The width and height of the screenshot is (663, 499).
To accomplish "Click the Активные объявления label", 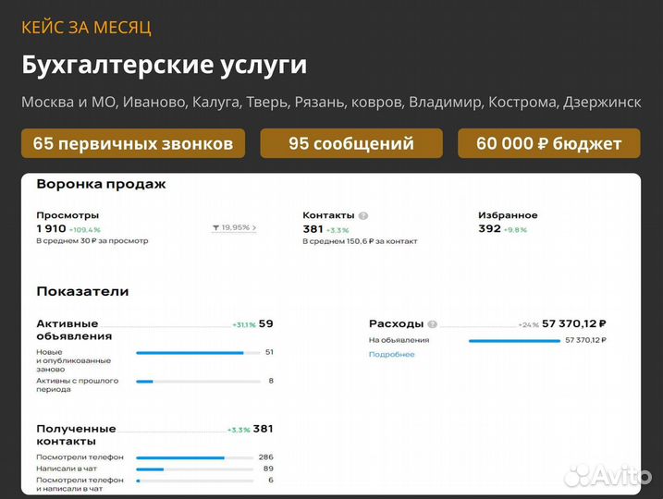I will click(74, 330).
